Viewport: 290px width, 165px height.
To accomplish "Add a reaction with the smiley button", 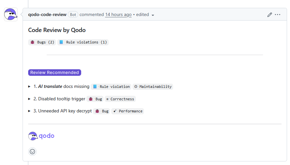I will click(x=32, y=152).
